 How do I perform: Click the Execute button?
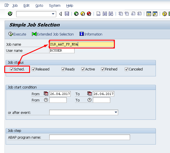click(17, 34)
